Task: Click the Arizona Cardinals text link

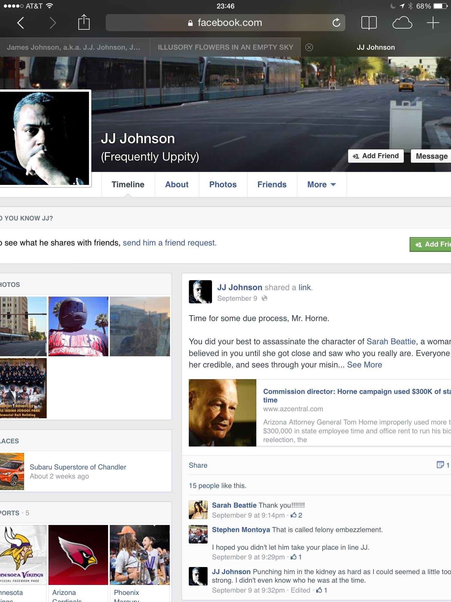Action: (x=67, y=596)
